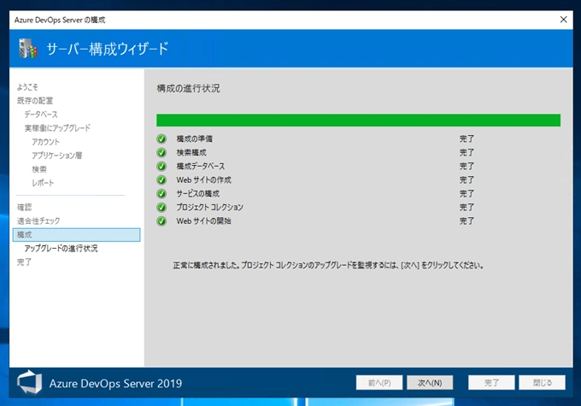Screen dimensions: 581x406
Task: Click green check icon beside 構成データベース
Action: [161, 167]
